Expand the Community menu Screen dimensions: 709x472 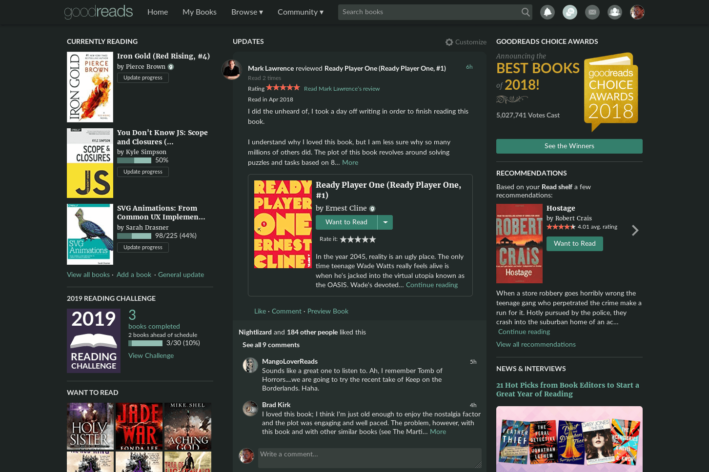[x=301, y=12]
